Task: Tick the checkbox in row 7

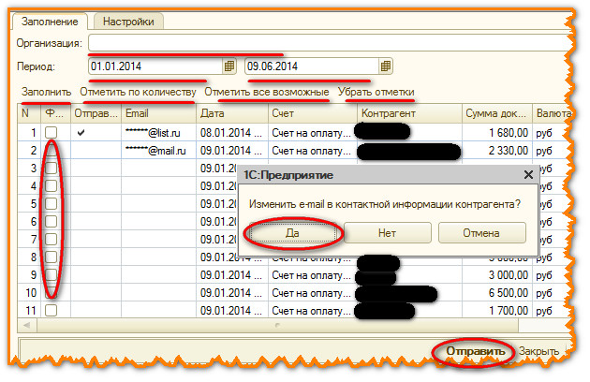Action: [x=52, y=239]
